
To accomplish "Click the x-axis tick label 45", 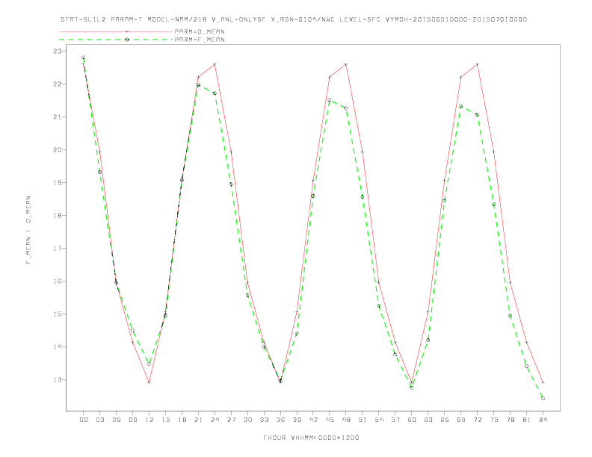I will coord(330,420).
